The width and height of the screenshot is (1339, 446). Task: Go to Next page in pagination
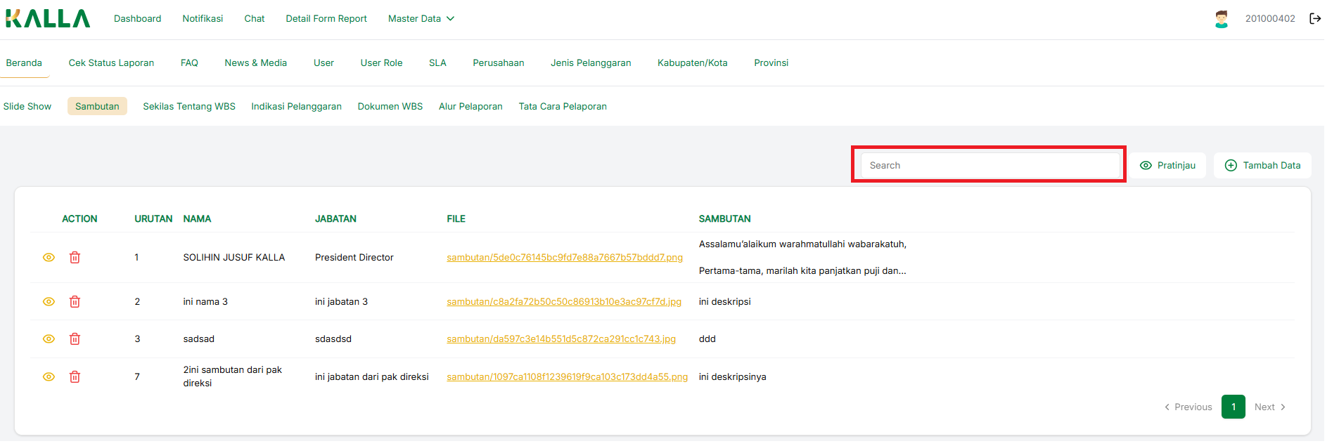(1269, 407)
